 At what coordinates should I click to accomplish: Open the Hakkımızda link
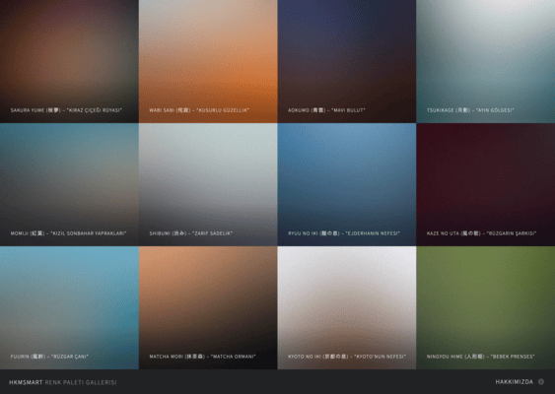[x=514, y=382]
